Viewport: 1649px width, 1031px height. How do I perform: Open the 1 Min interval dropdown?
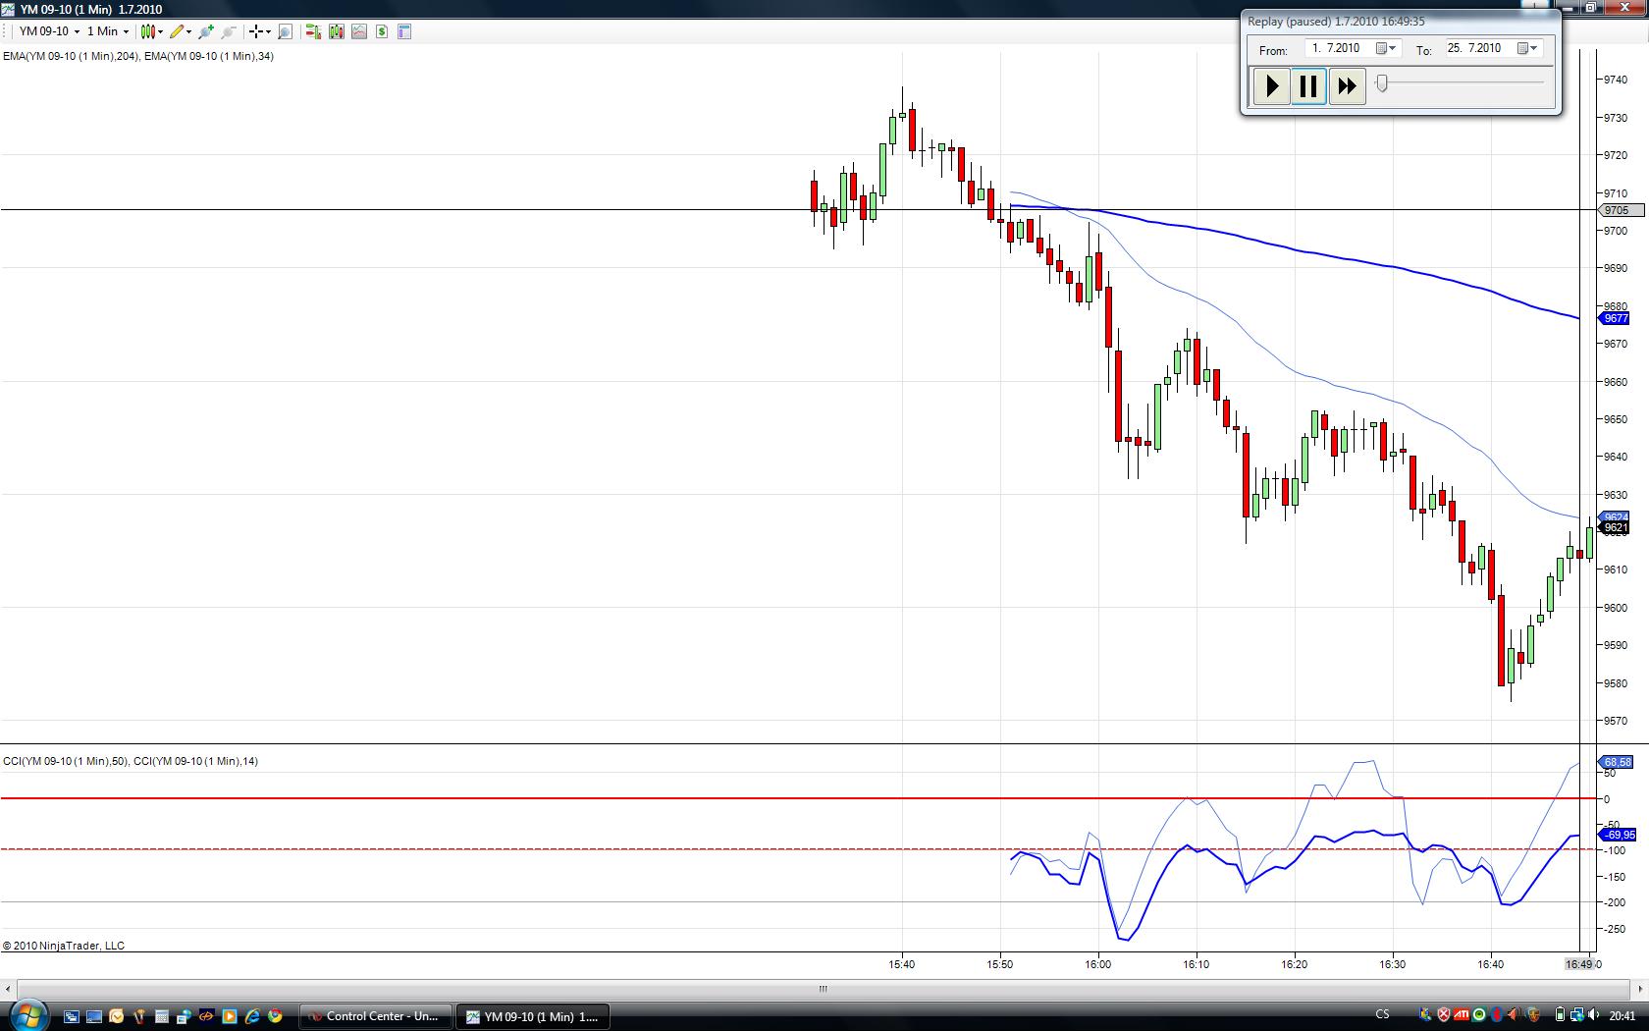pos(108,31)
